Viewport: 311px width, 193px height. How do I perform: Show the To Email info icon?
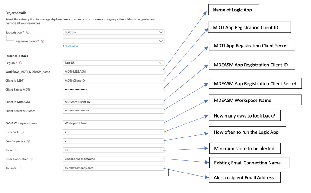pos(20,168)
